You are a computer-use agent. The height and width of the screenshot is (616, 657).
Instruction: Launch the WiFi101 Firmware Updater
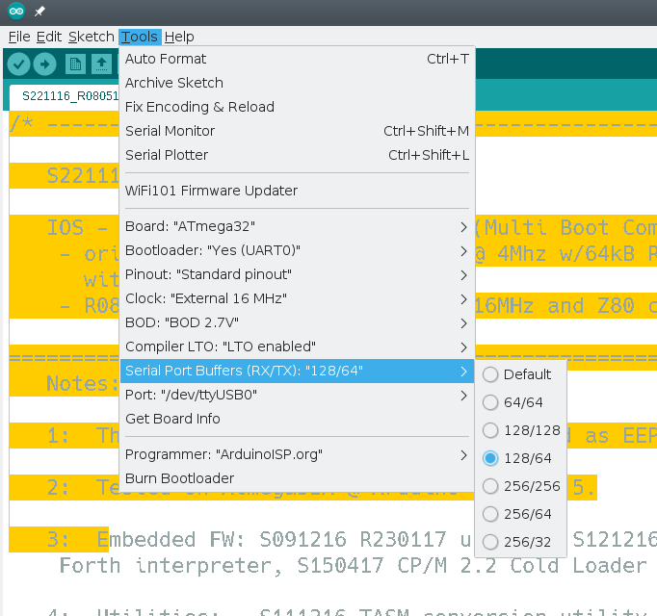212,191
